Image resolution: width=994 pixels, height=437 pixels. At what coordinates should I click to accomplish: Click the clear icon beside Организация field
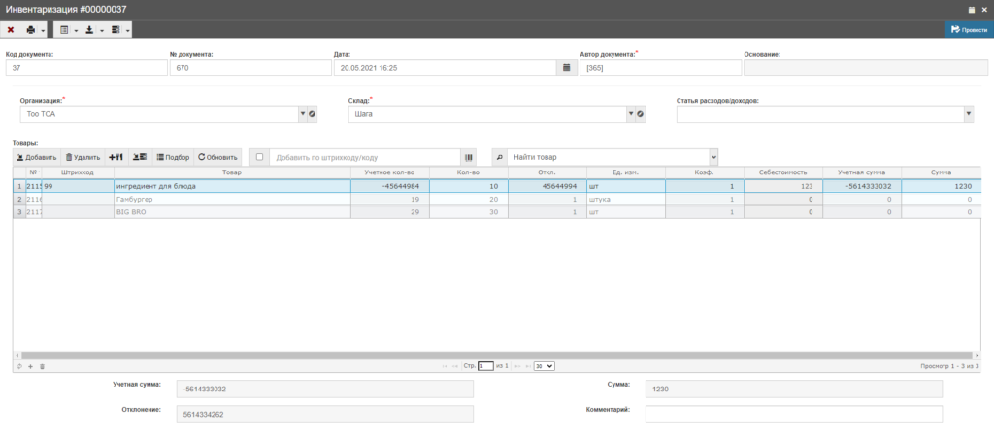point(313,114)
